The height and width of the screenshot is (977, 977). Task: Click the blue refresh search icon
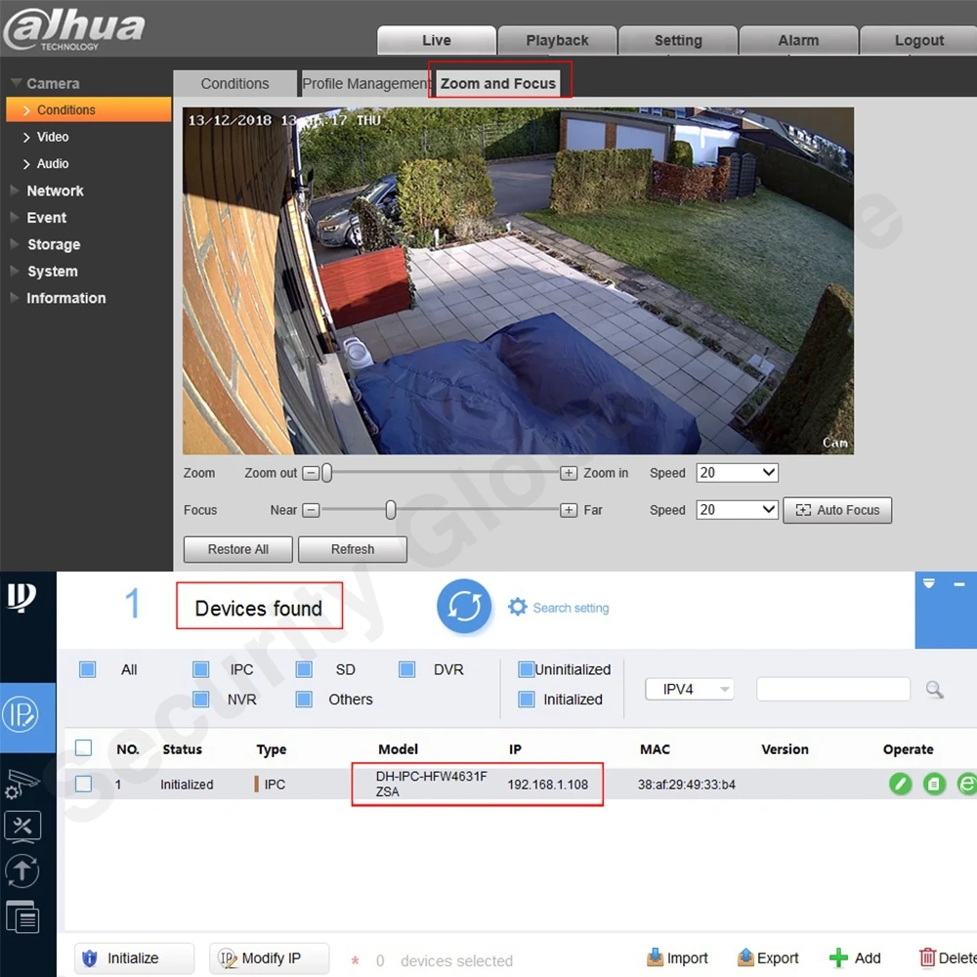464,607
